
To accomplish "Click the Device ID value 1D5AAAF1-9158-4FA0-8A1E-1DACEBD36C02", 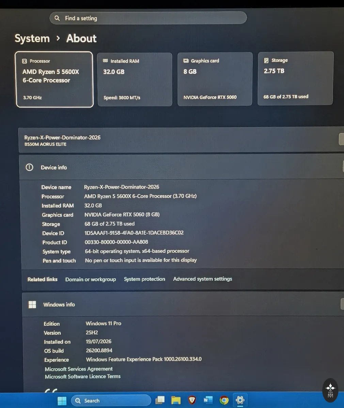I will click(134, 233).
